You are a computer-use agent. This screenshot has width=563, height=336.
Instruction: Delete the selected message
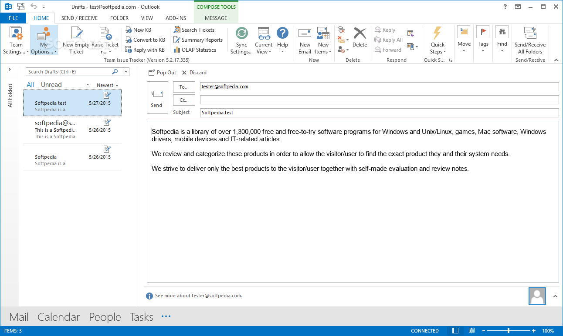tap(360, 37)
